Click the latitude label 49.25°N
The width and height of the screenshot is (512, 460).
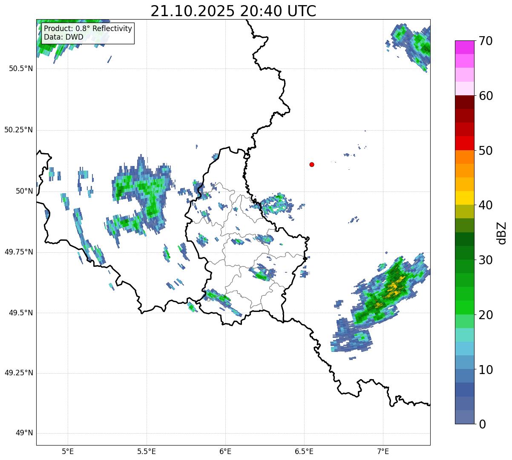tap(19, 373)
